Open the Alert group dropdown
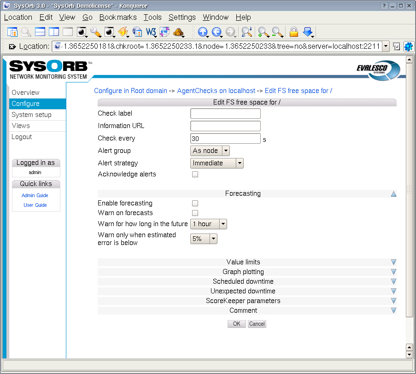The width and height of the screenshot is (416, 374). 210,151
